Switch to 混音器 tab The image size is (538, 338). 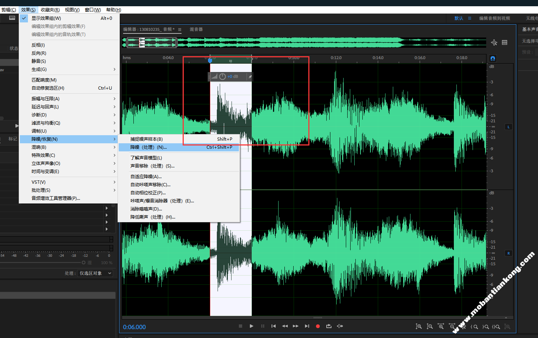[196, 29]
